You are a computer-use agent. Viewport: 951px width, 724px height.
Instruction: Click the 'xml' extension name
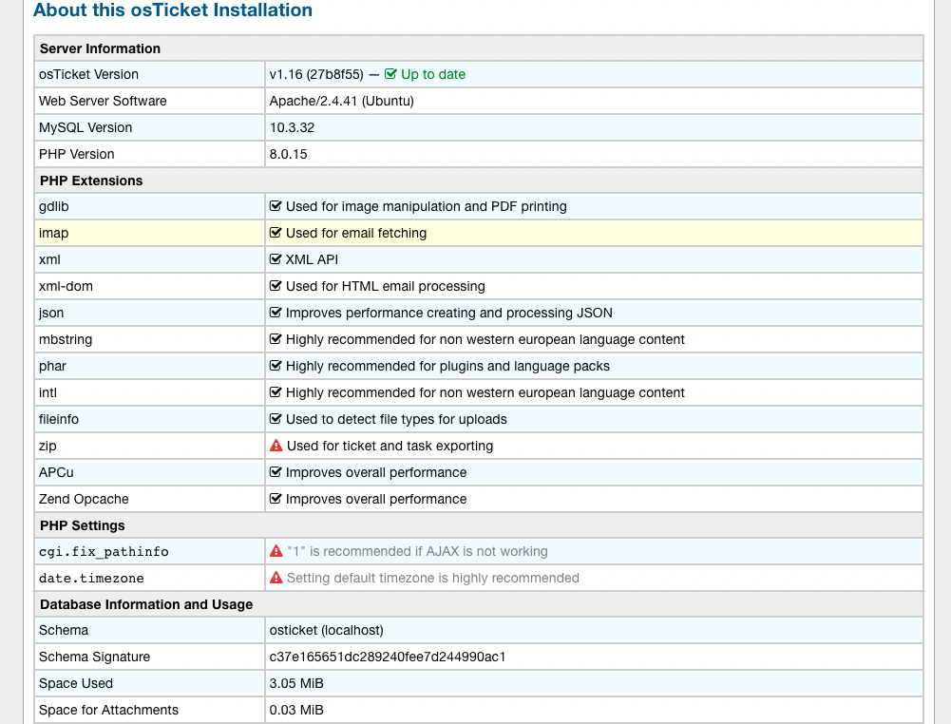[49, 260]
